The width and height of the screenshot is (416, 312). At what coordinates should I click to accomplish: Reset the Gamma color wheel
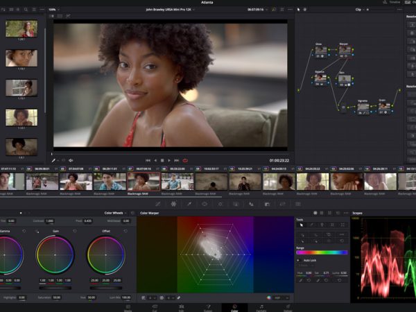coord(24,231)
